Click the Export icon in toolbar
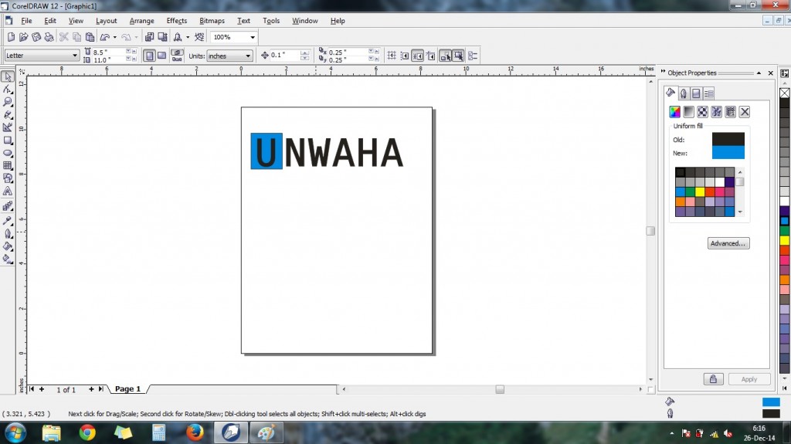The width and height of the screenshot is (791, 444). pyautogui.click(x=162, y=37)
